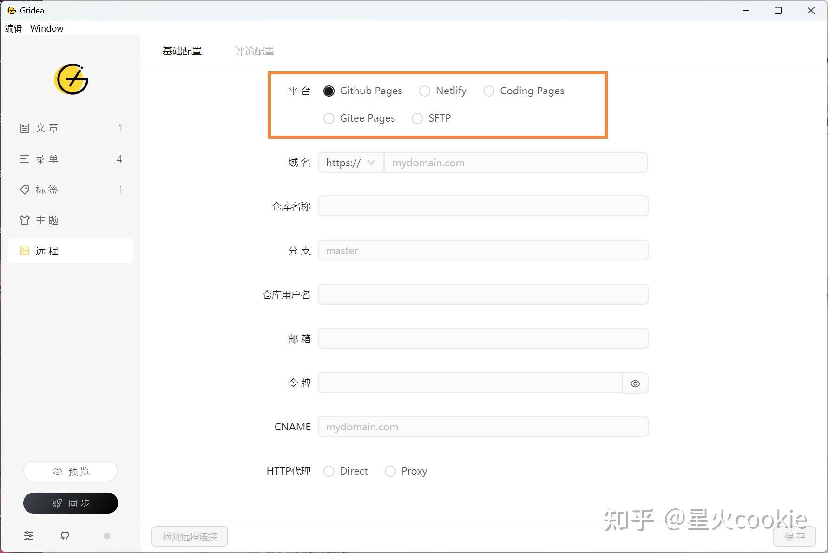Minimize the Gridea window

click(x=746, y=10)
